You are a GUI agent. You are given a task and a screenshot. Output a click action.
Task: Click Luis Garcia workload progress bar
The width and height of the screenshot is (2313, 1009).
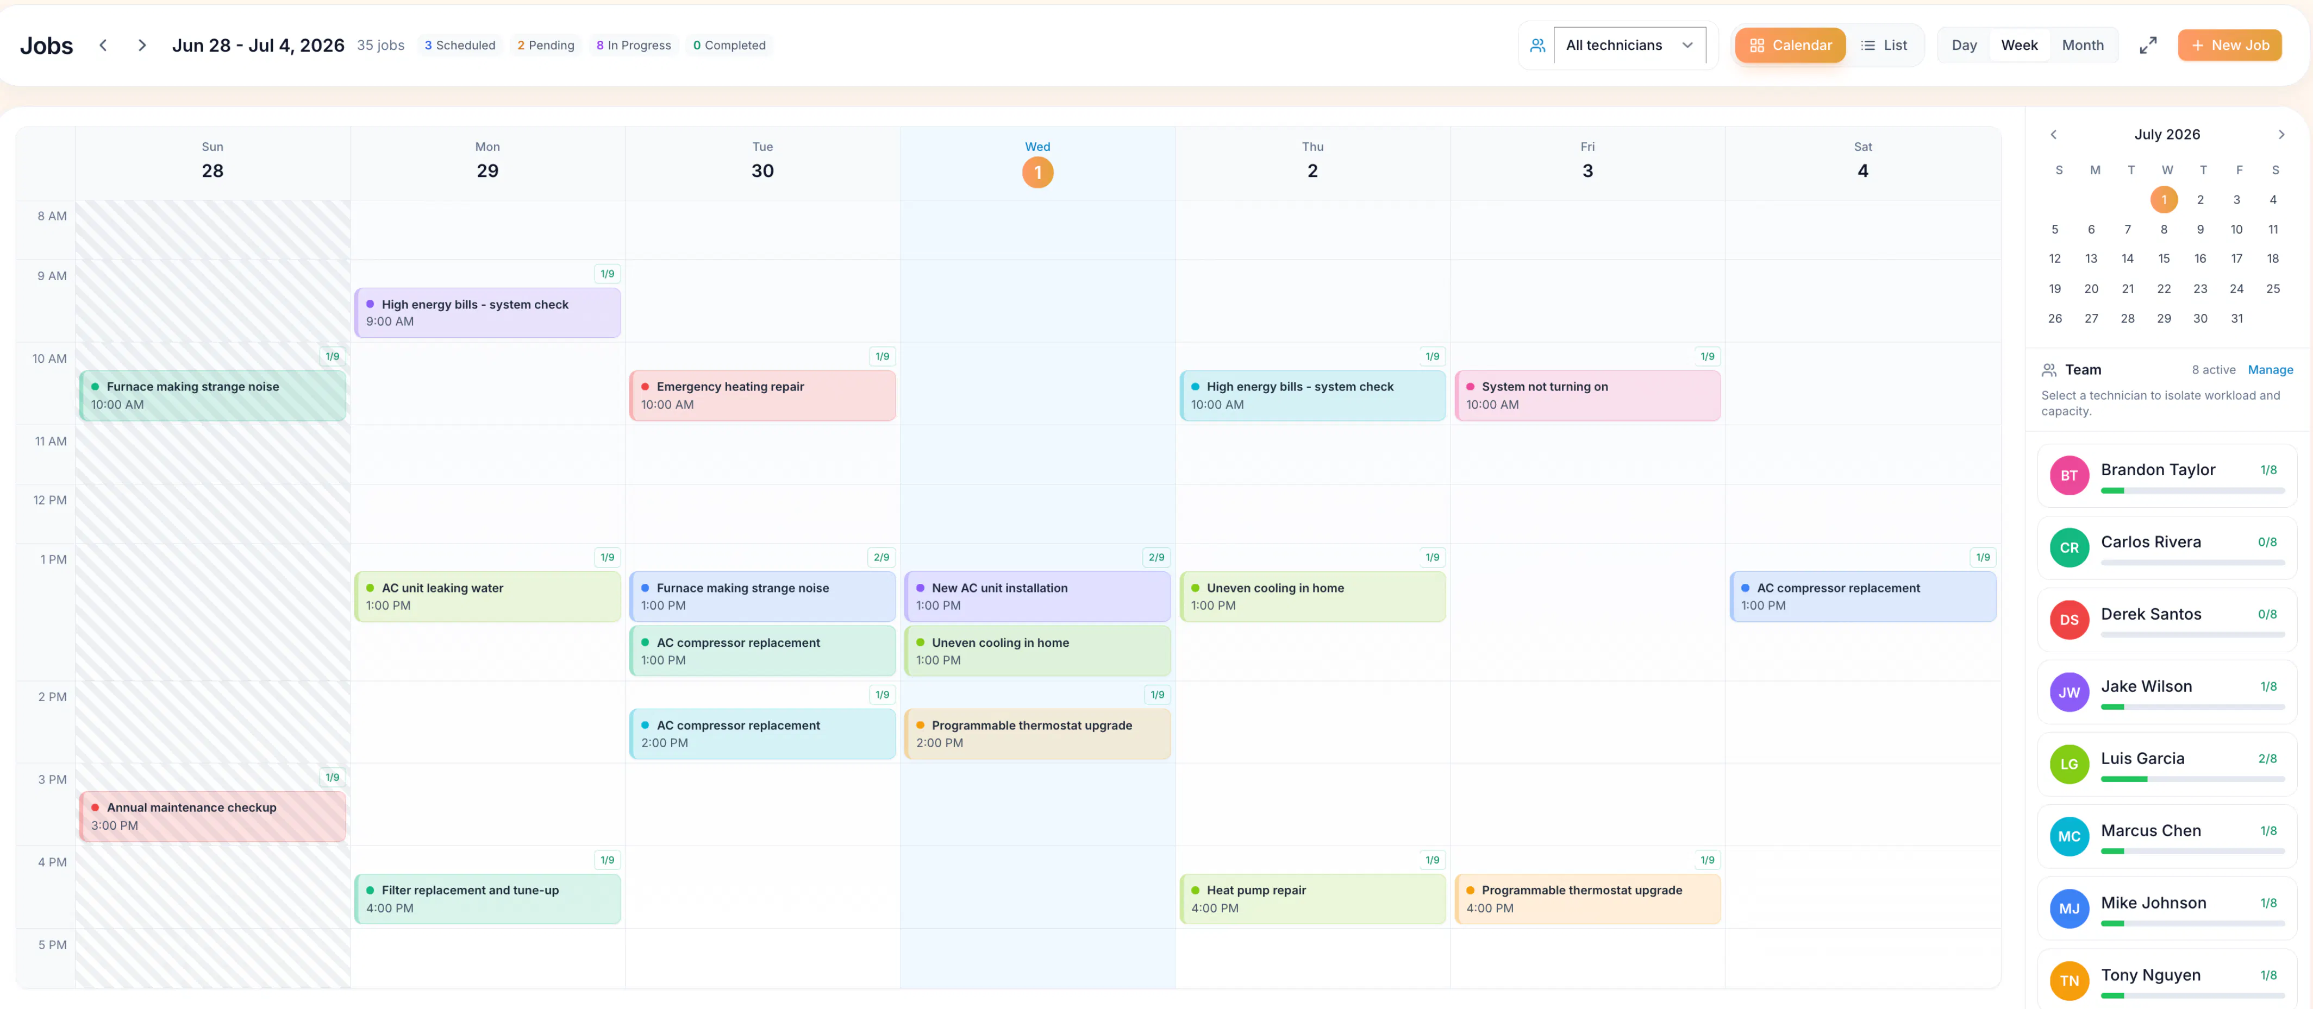[x=2192, y=779]
